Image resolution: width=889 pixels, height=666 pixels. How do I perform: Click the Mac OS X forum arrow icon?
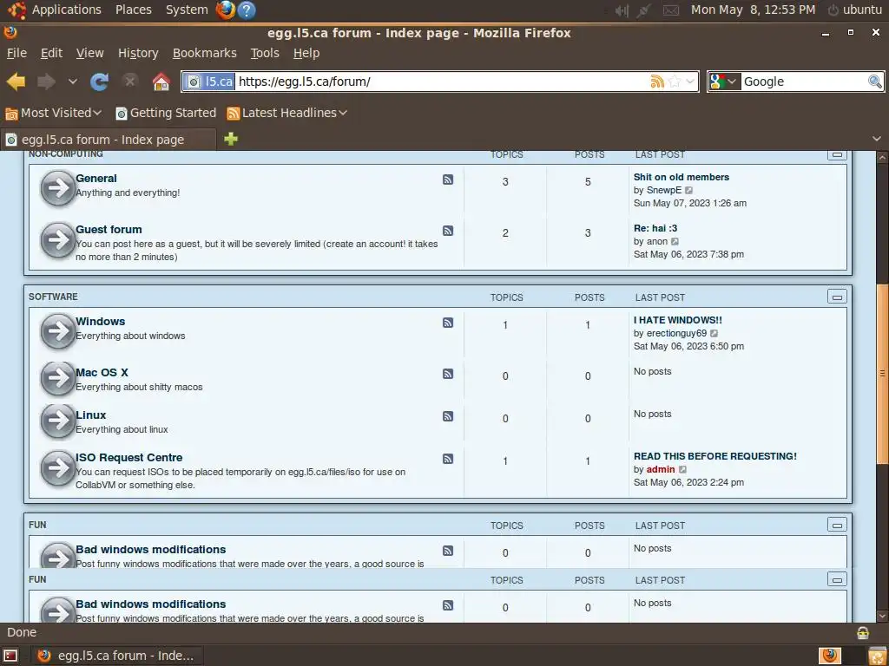[x=58, y=378]
